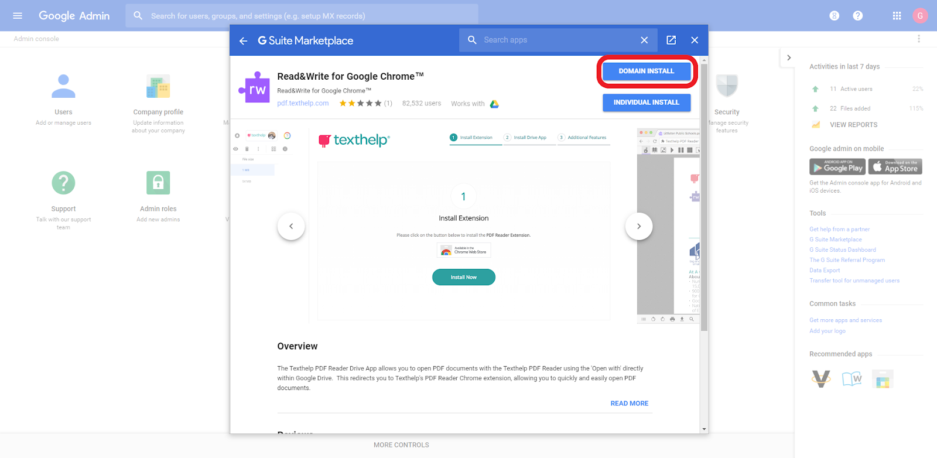
Task: Click into the Search apps field
Action: [x=559, y=40]
